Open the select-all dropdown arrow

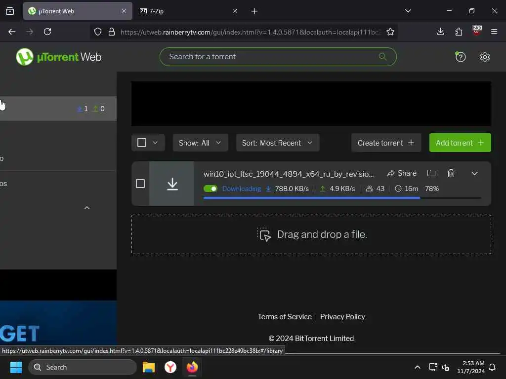(x=155, y=143)
